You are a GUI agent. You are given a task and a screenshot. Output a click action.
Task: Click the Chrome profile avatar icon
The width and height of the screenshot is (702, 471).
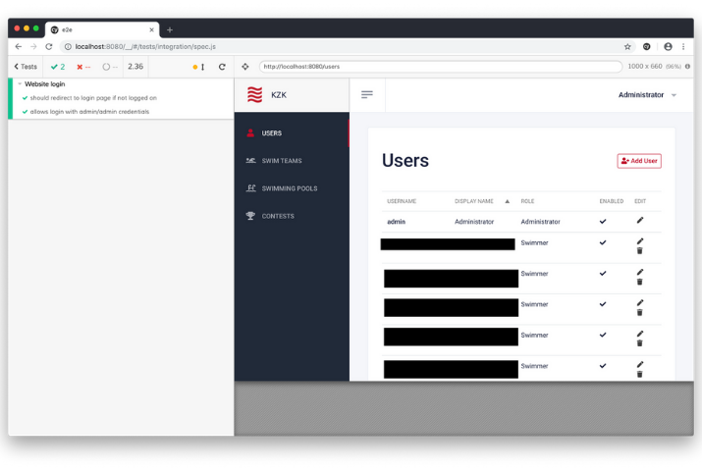[x=668, y=46]
